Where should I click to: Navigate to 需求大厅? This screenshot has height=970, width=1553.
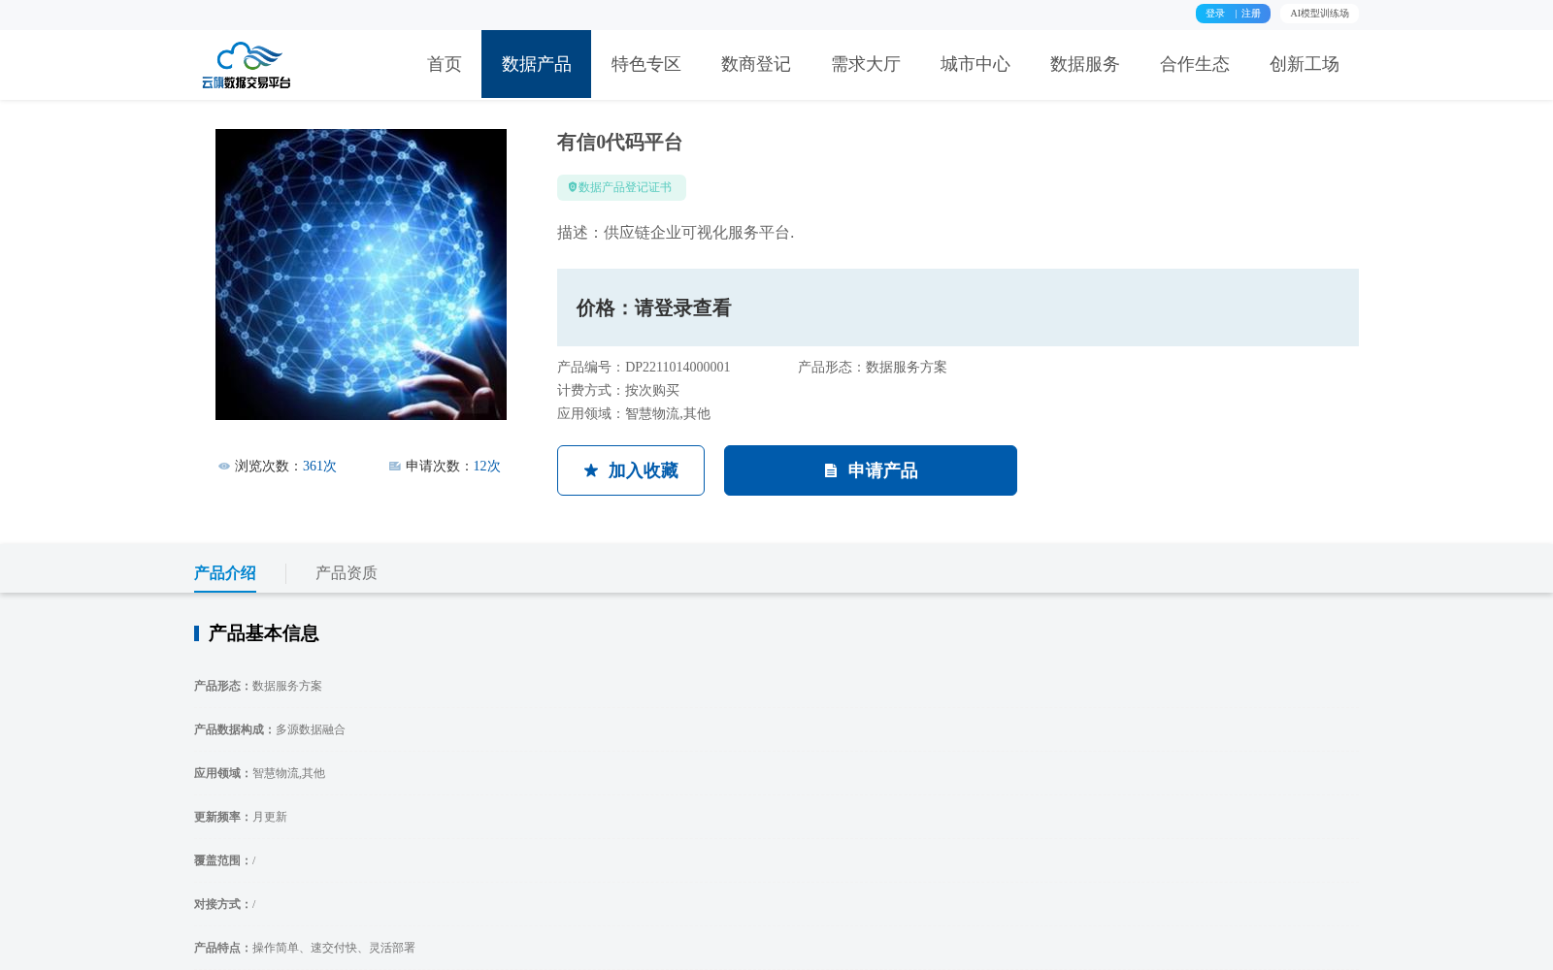pos(866,64)
